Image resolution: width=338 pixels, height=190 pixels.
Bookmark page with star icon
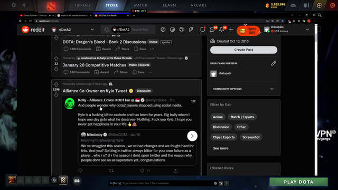tap(283, 21)
